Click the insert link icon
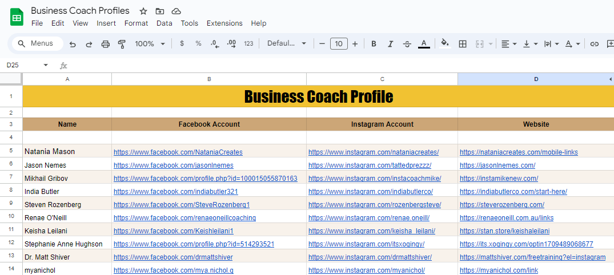614x275 pixels. click(x=595, y=44)
